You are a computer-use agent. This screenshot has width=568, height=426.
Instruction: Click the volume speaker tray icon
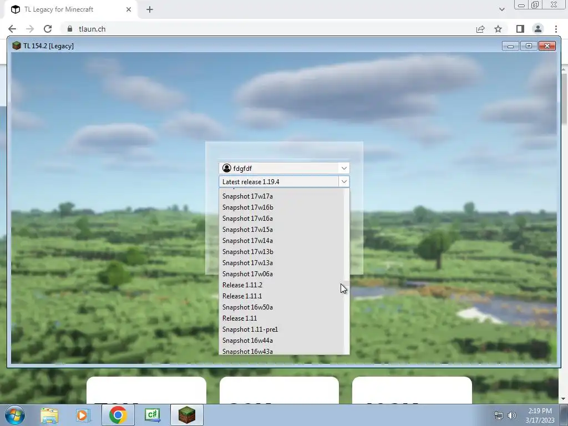511,415
